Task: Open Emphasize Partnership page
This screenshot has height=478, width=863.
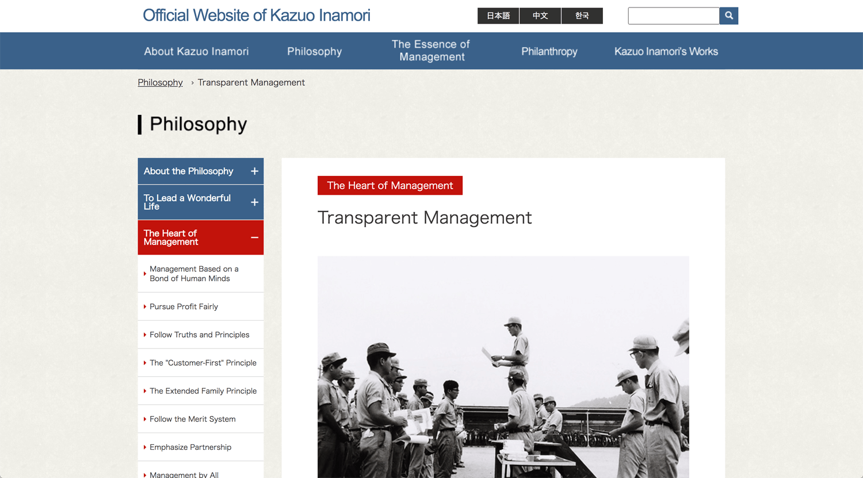Action: 201,447
